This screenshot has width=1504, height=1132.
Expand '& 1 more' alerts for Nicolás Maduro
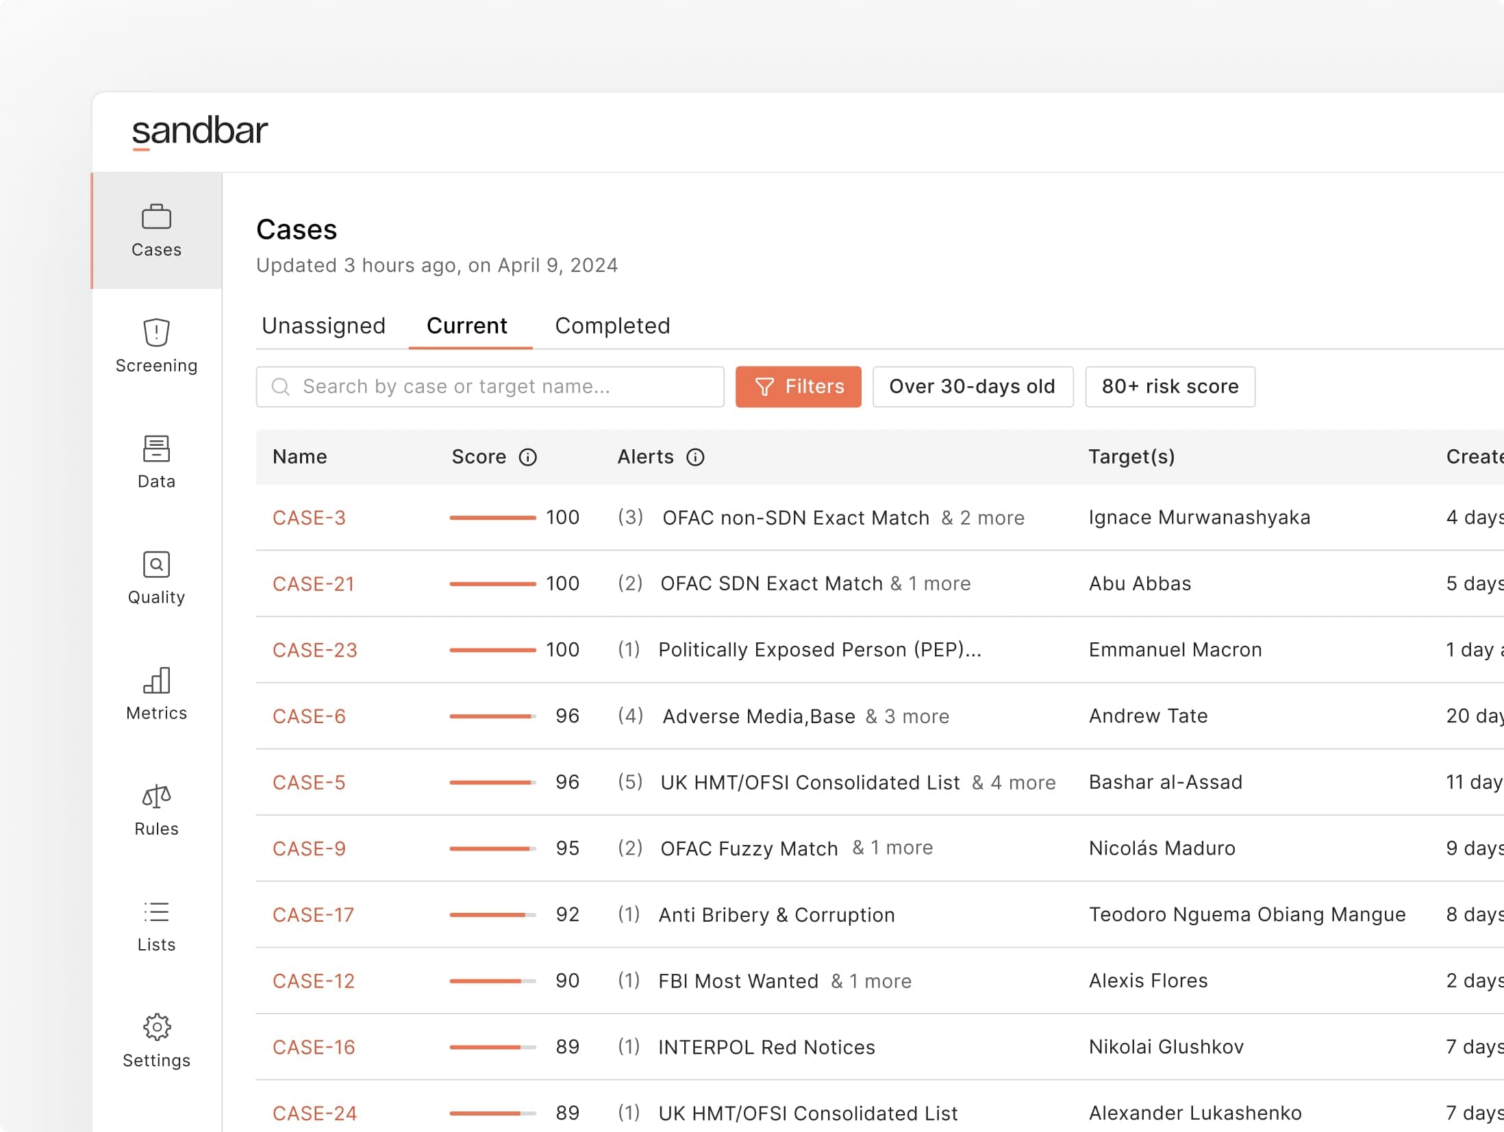892,848
